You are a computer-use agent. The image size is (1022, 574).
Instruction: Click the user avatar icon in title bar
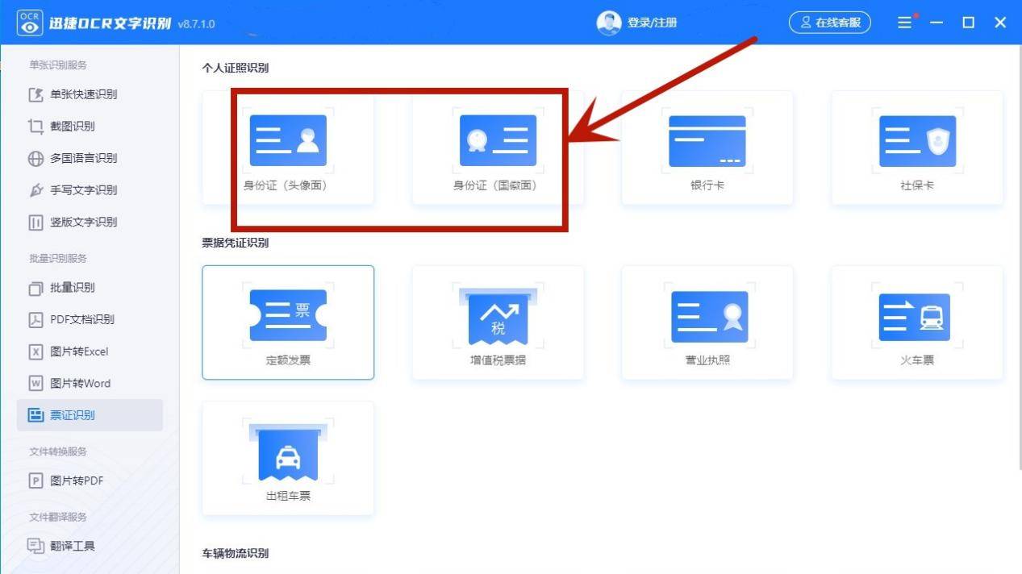(608, 23)
